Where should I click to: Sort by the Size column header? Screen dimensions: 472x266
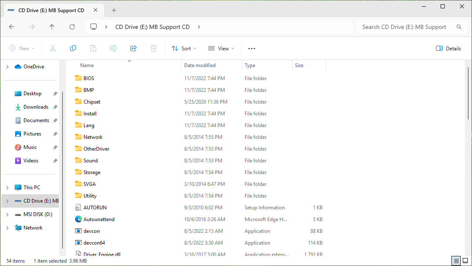point(299,65)
